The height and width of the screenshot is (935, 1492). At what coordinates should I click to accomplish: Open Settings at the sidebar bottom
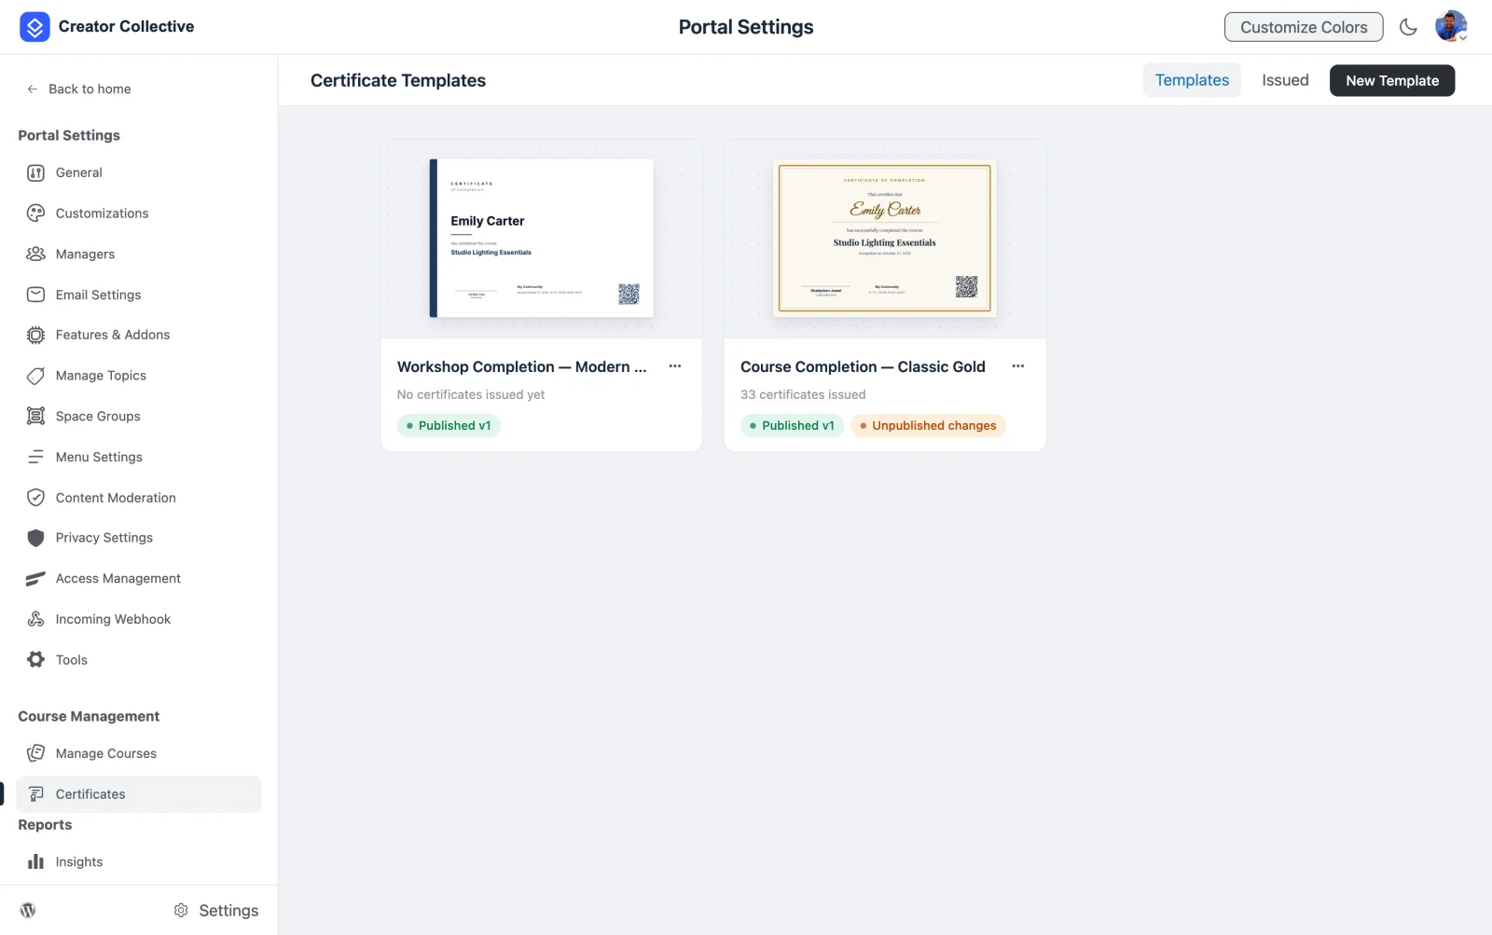216,911
